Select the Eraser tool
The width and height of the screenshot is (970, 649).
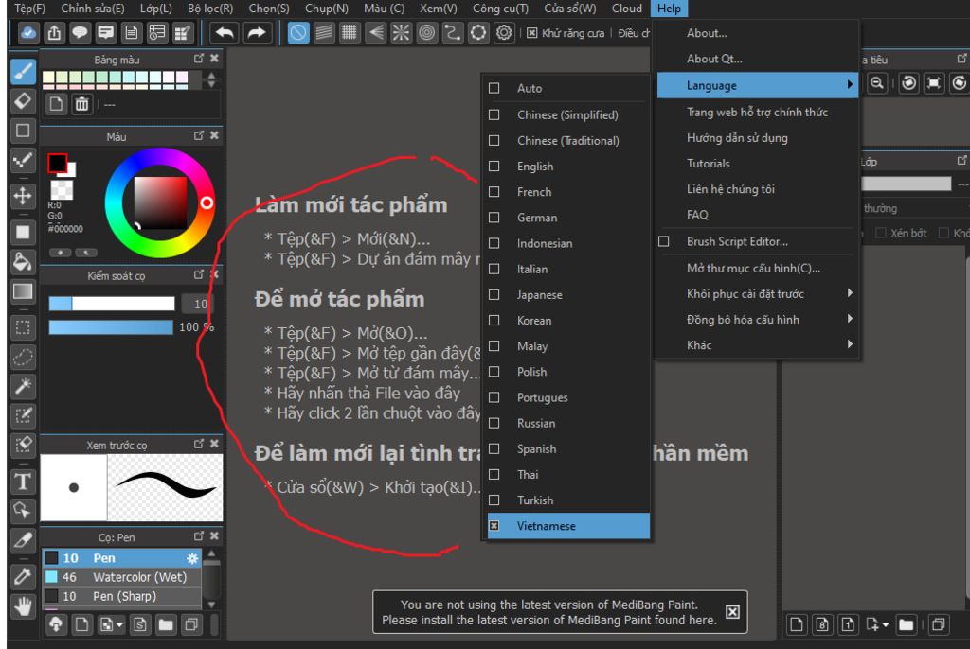23,100
